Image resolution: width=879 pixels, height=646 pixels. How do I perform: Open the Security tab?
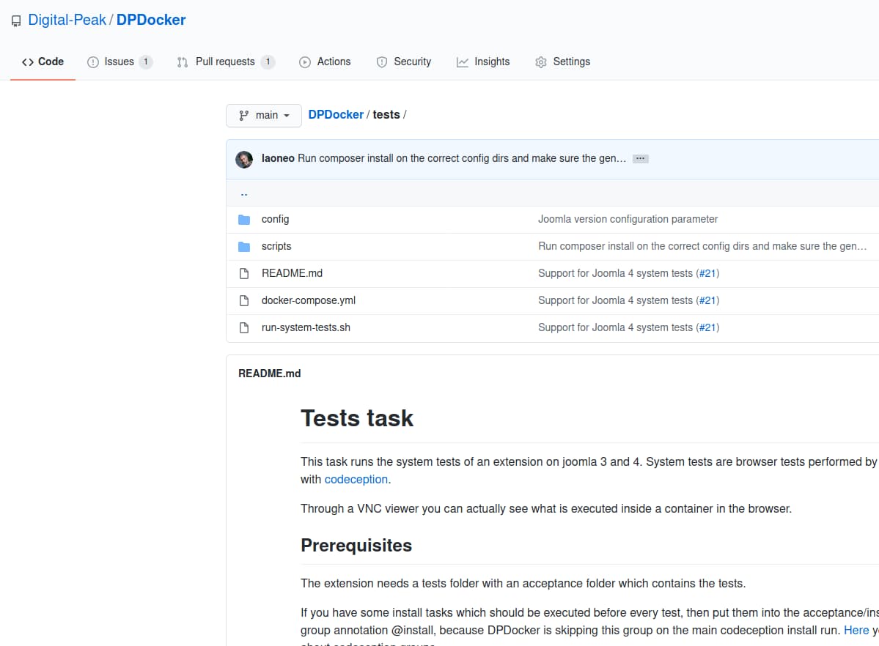(403, 62)
